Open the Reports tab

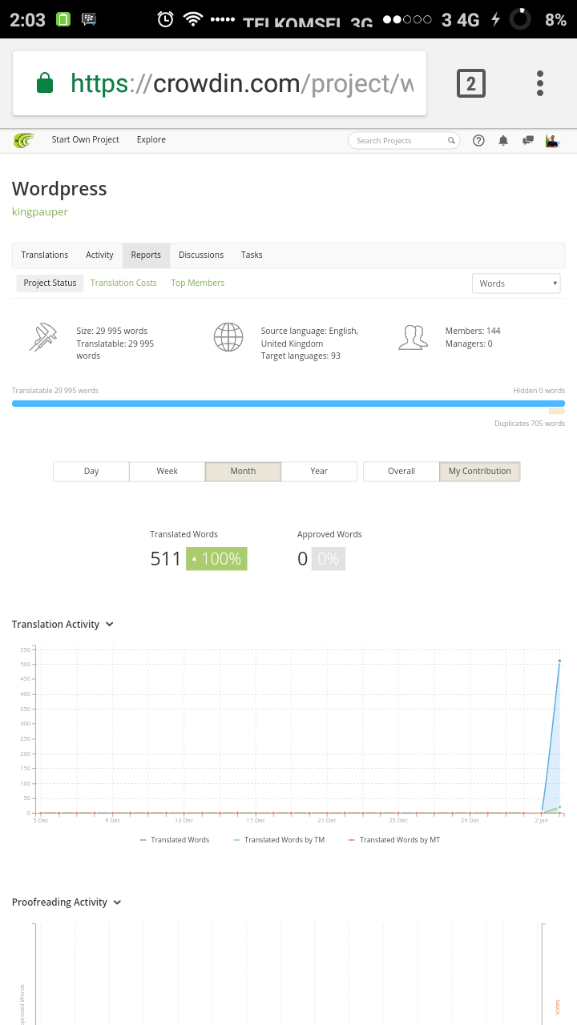pyautogui.click(x=146, y=255)
